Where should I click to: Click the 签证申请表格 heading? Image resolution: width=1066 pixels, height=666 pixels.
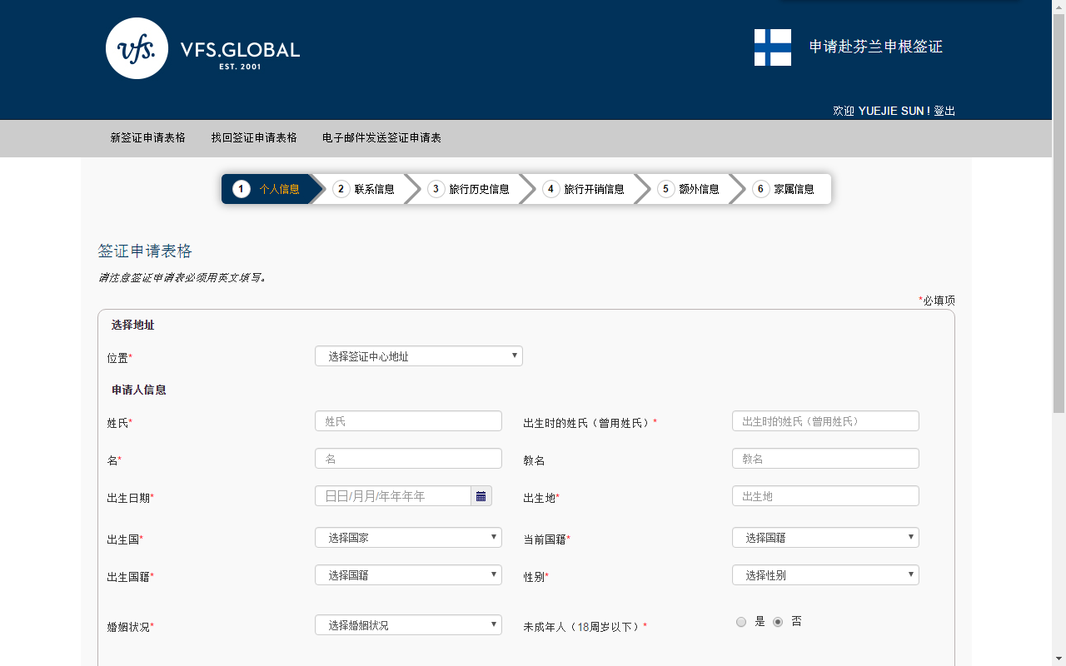tap(145, 251)
